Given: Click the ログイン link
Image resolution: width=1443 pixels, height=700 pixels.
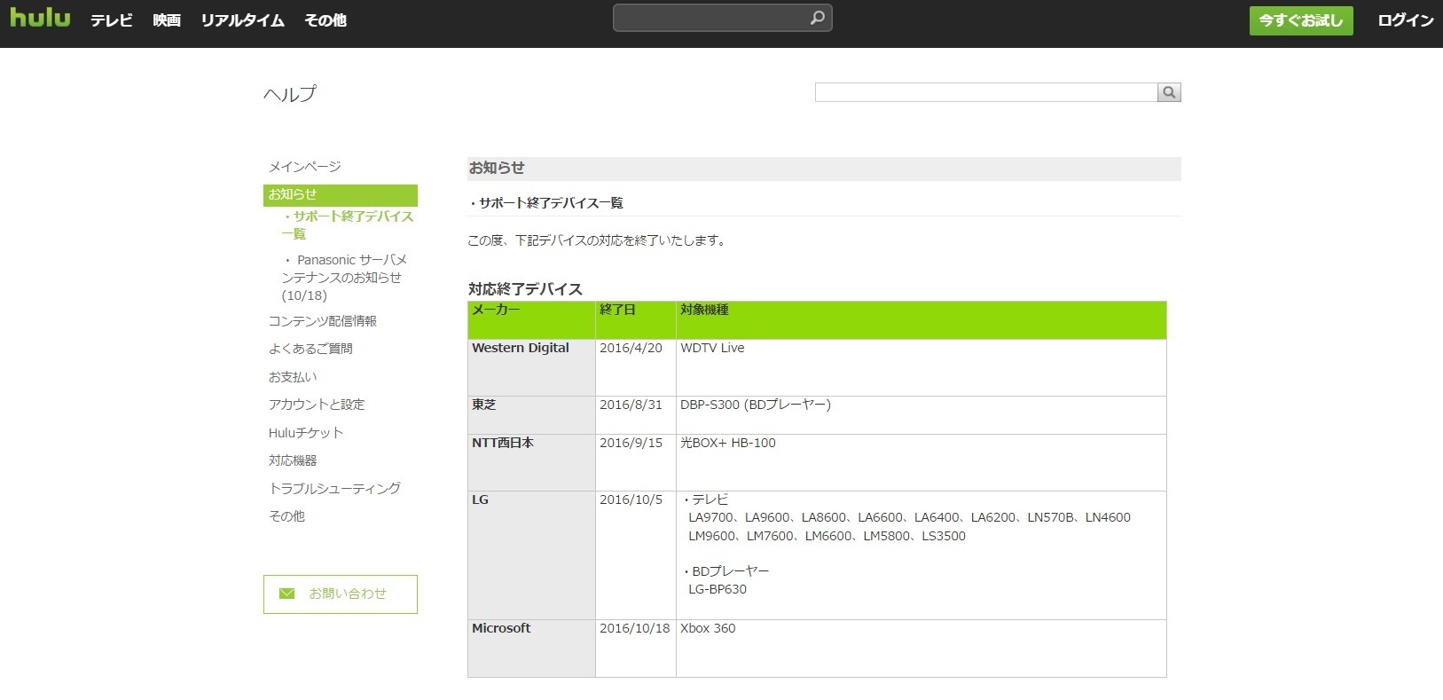Looking at the screenshot, I should tap(1406, 20).
